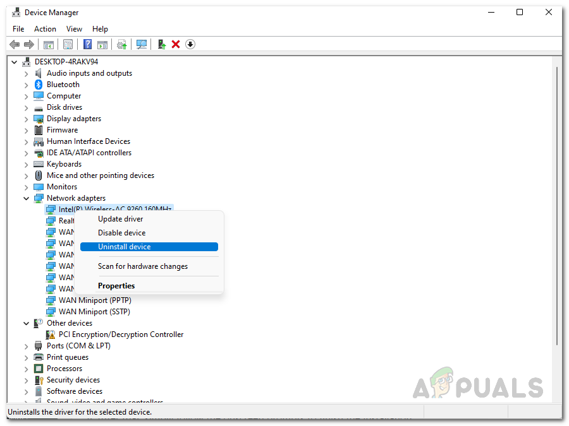Choose Properties from the context menu
Screen dimensions: 569x426
pyautogui.click(x=149, y=286)
